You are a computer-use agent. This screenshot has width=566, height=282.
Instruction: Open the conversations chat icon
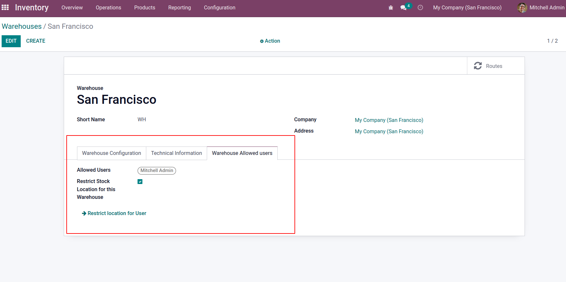point(403,8)
